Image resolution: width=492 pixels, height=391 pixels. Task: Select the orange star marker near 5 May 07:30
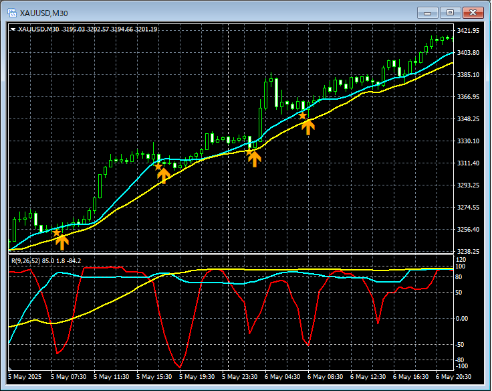pos(56,233)
